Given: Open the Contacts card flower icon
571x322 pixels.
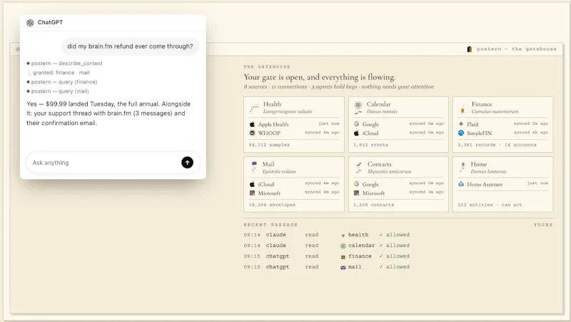Looking at the screenshot, I should pos(359,167).
